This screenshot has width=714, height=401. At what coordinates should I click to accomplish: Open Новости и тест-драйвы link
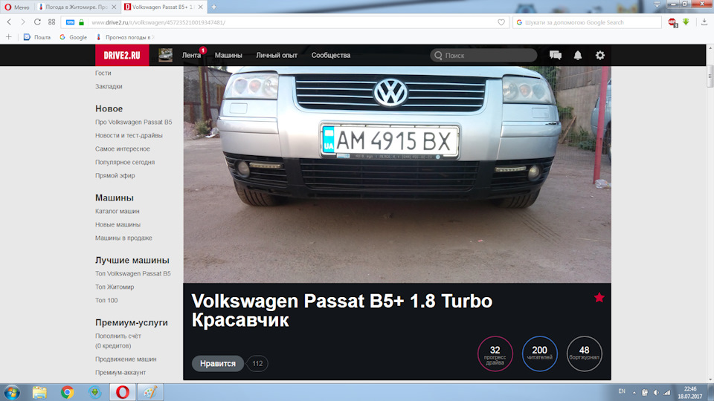coord(129,135)
